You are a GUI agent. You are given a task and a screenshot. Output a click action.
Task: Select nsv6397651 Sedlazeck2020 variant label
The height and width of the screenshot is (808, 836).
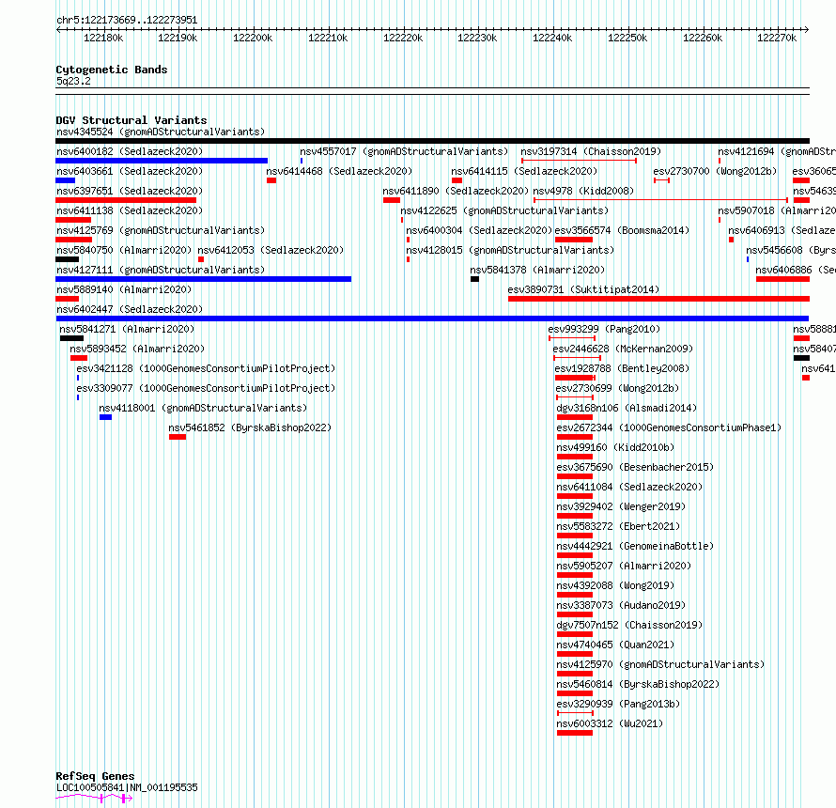click(130, 191)
